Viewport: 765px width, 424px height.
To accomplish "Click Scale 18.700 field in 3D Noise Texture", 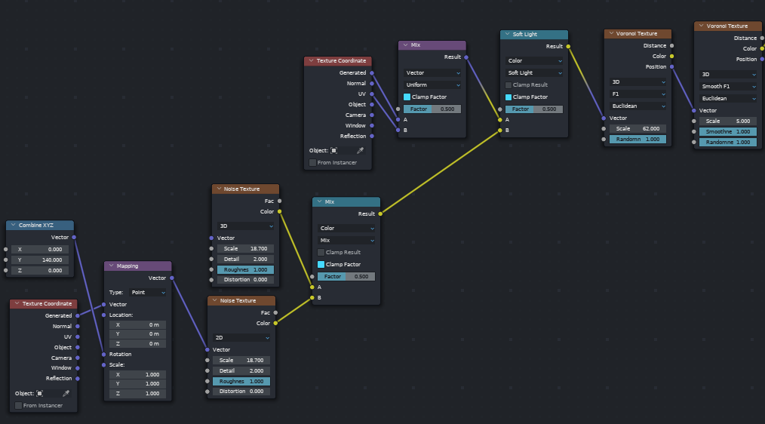I will tap(245, 249).
